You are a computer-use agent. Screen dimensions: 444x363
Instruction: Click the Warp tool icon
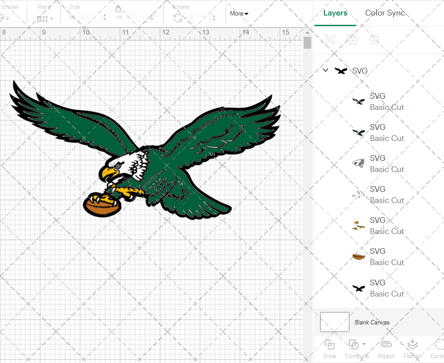pos(43,19)
